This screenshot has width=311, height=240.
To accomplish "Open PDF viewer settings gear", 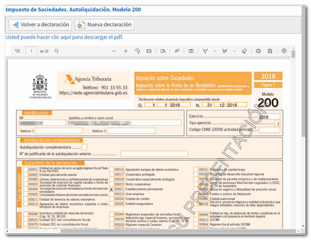I will 284,51.
